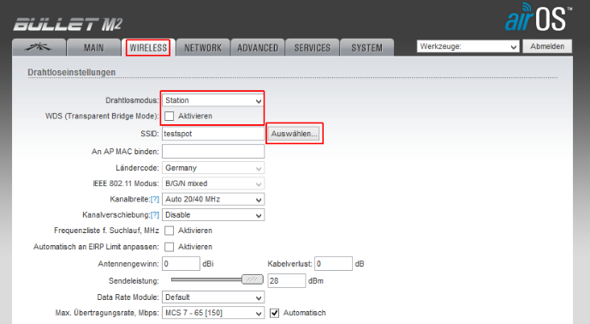Switch to the SYSTEM tab

click(367, 47)
